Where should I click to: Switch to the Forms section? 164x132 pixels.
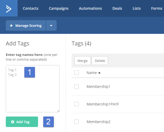tap(157, 8)
